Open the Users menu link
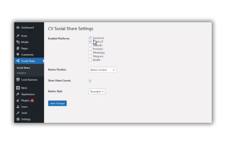228x146 pixels. (24, 107)
